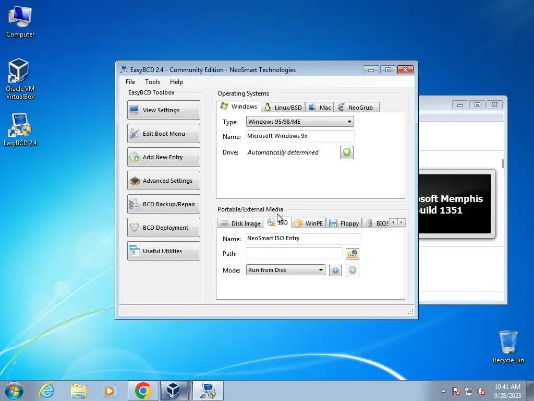
Task: Click the EasyBCD title bar icon
Action: pyautogui.click(x=124, y=69)
